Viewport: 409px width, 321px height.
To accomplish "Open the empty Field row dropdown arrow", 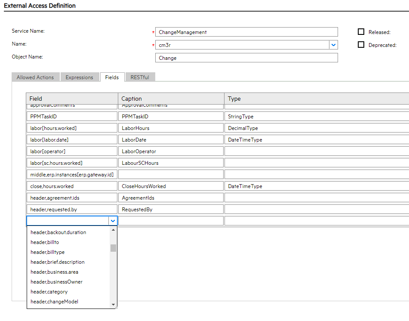I will click(x=113, y=221).
